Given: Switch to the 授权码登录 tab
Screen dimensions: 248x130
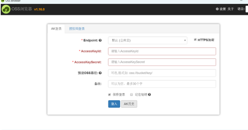Looking at the screenshot, I should point(77,29).
